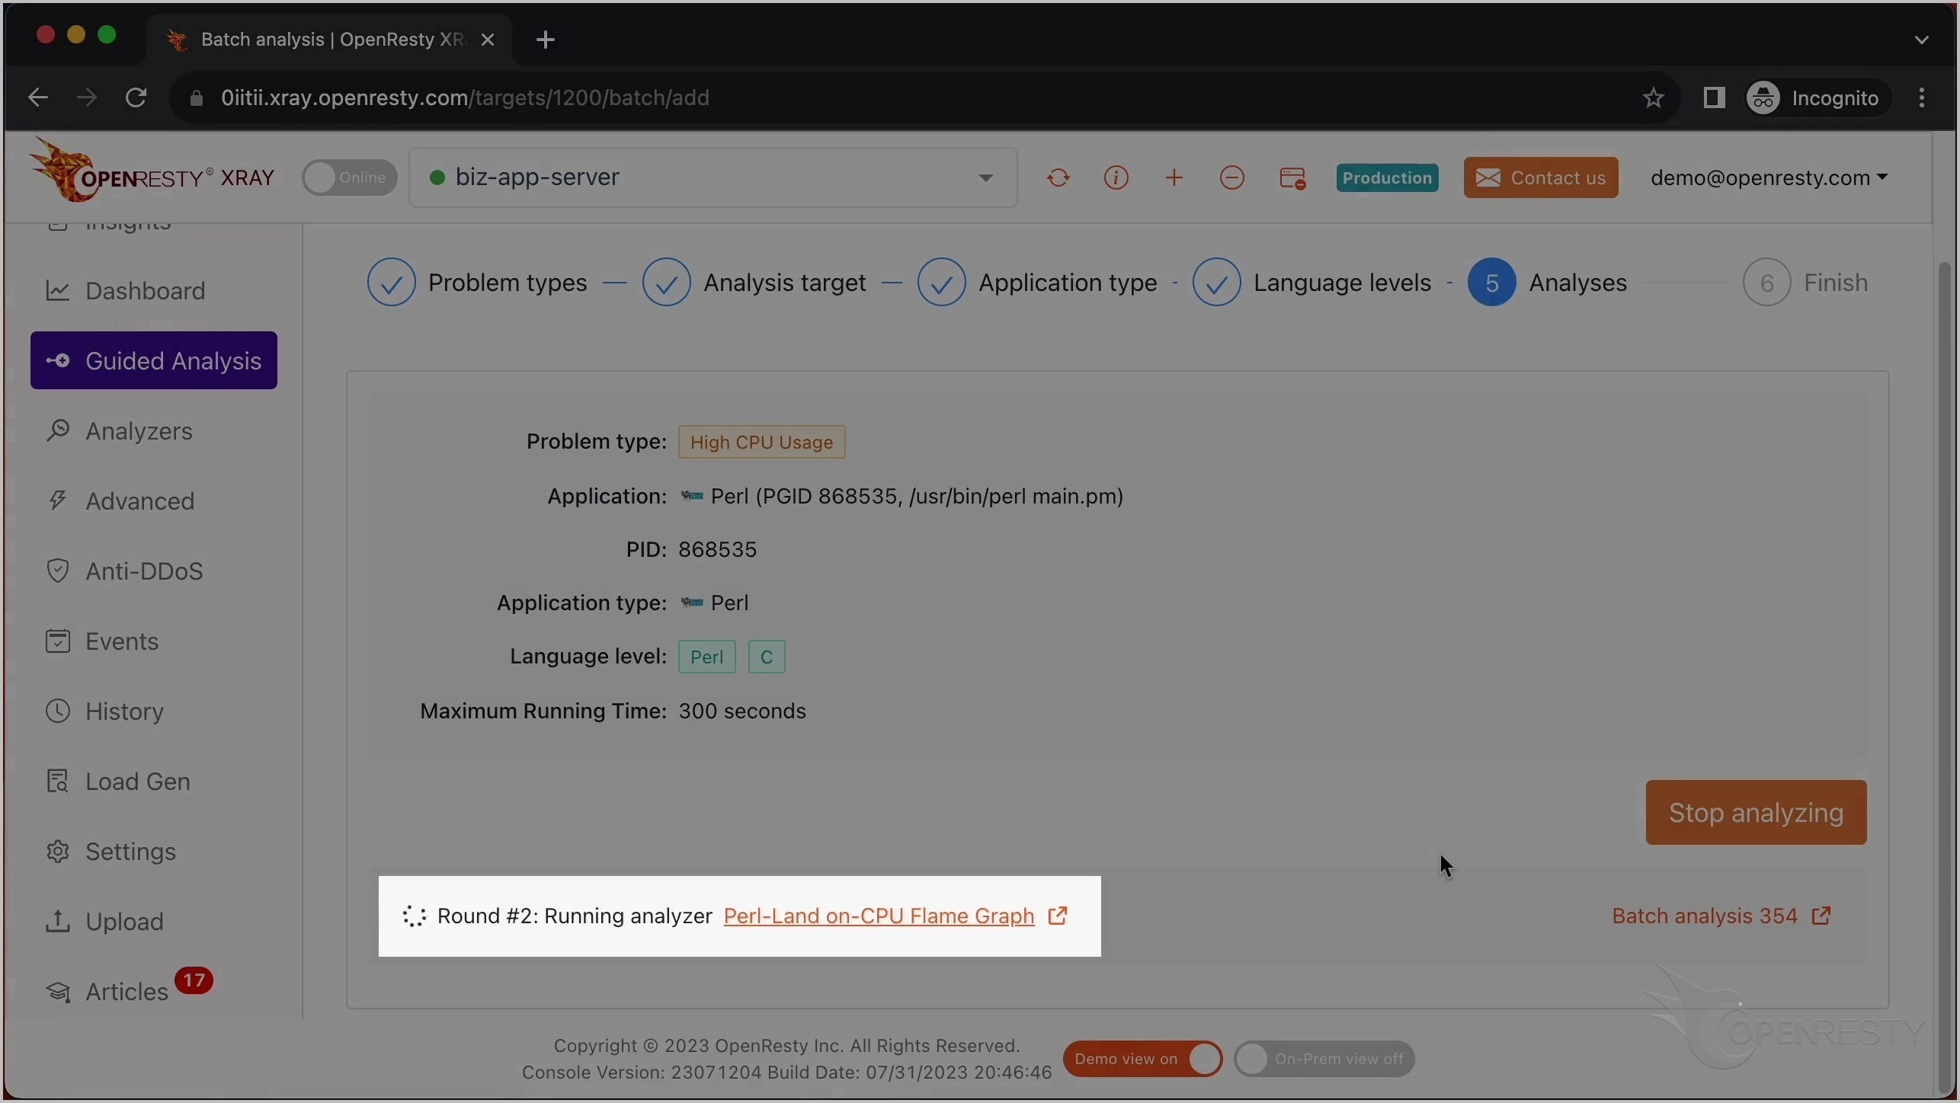Click the Articles icon in sidebar
The width and height of the screenshot is (1960, 1103).
point(58,992)
